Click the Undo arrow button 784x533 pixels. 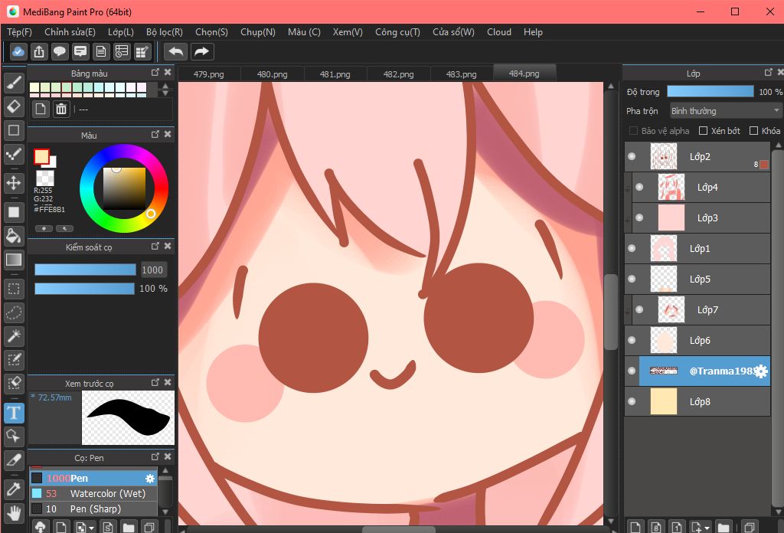[x=176, y=51]
